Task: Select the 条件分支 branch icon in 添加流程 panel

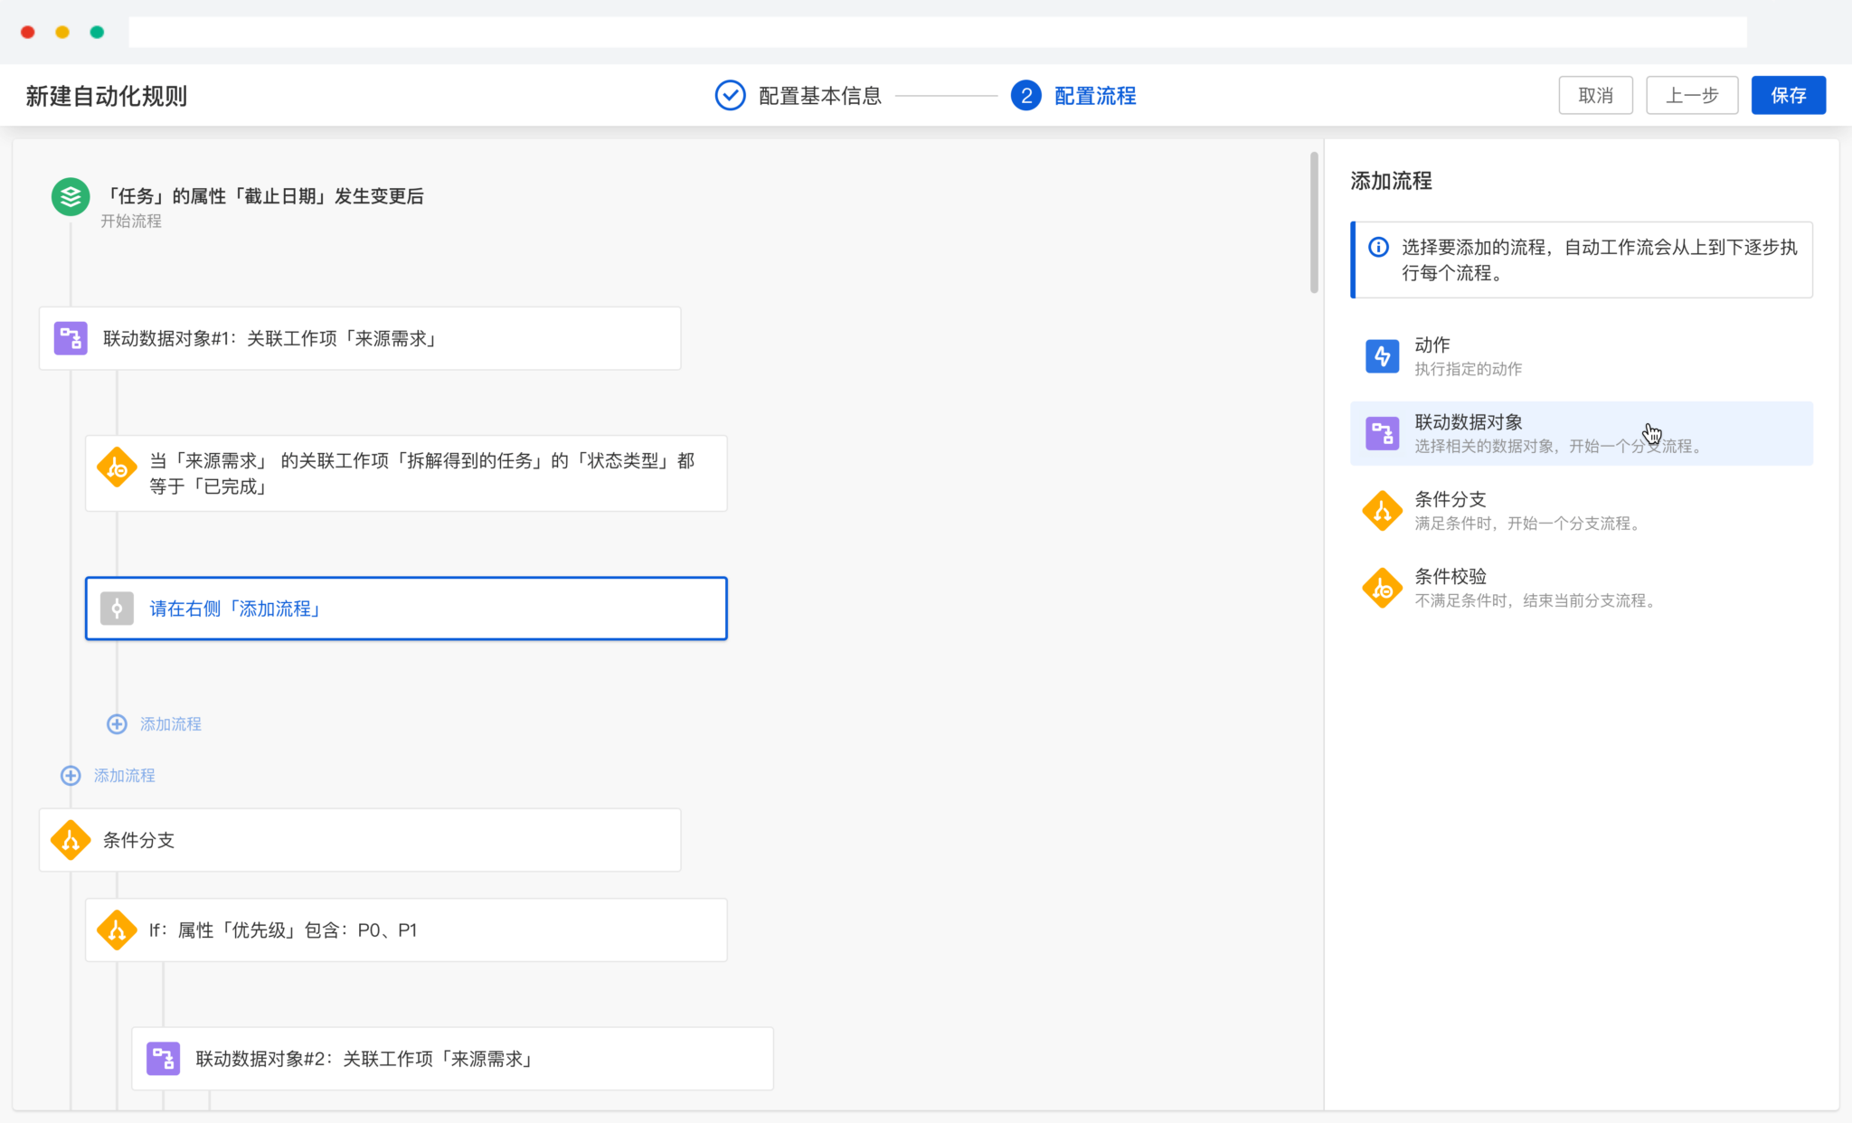Action: (1382, 510)
